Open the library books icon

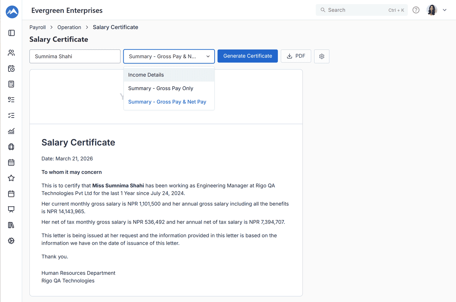click(x=11, y=225)
